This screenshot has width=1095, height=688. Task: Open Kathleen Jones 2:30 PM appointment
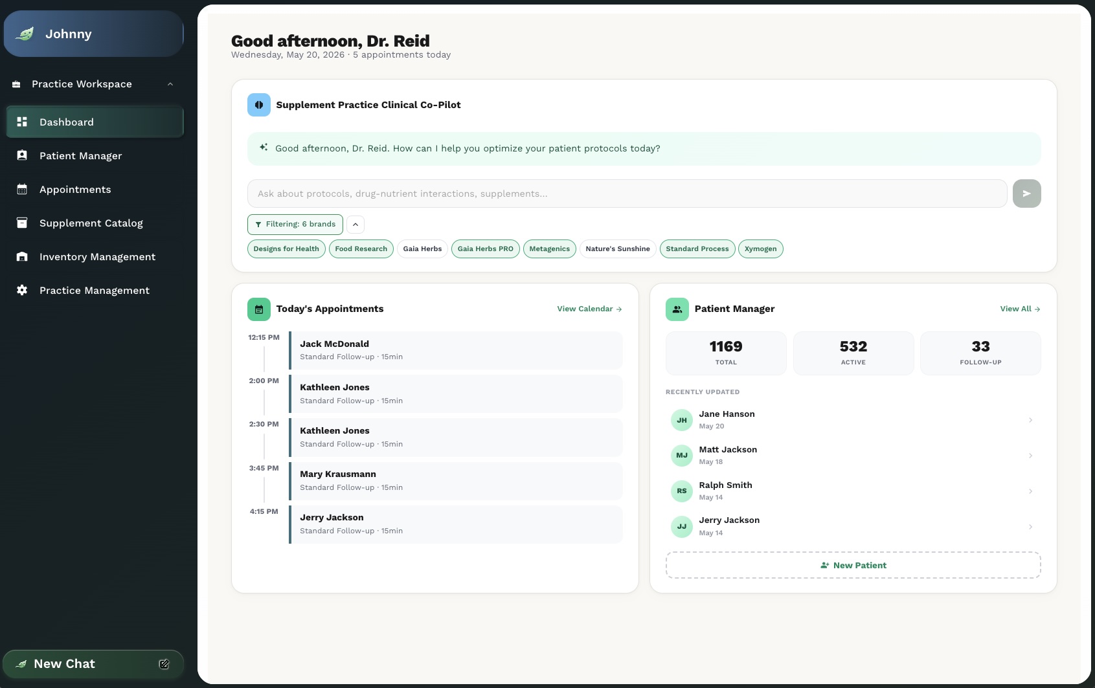pyautogui.click(x=456, y=437)
